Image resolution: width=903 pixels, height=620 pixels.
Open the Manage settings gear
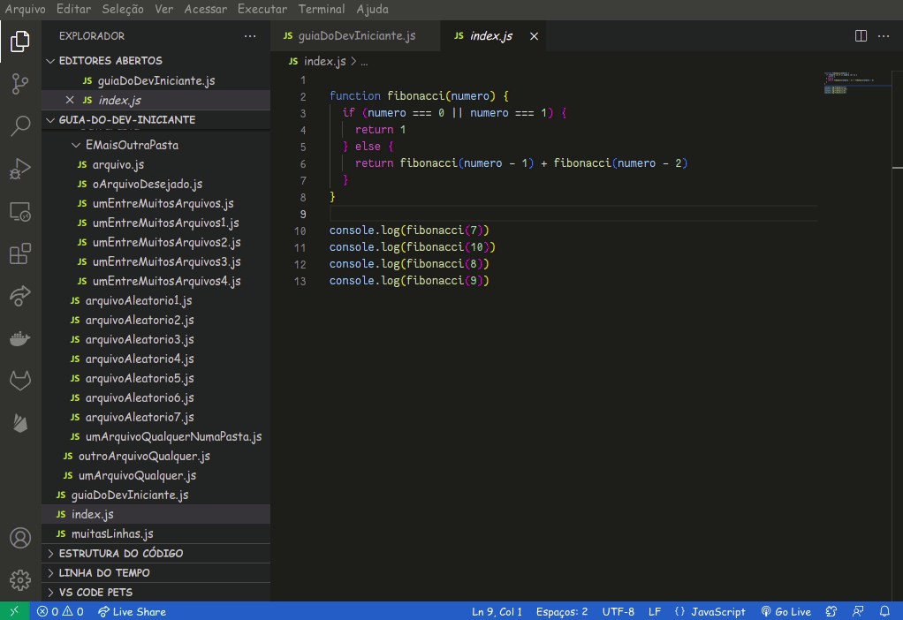[20, 579]
